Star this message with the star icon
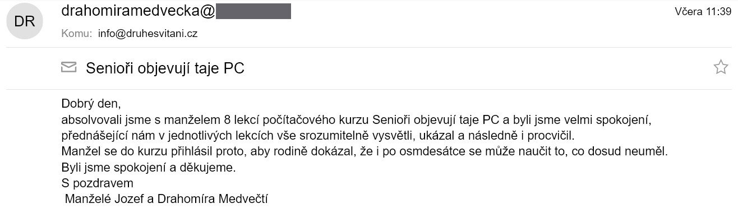The height and width of the screenshot is (217, 738). [x=720, y=68]
